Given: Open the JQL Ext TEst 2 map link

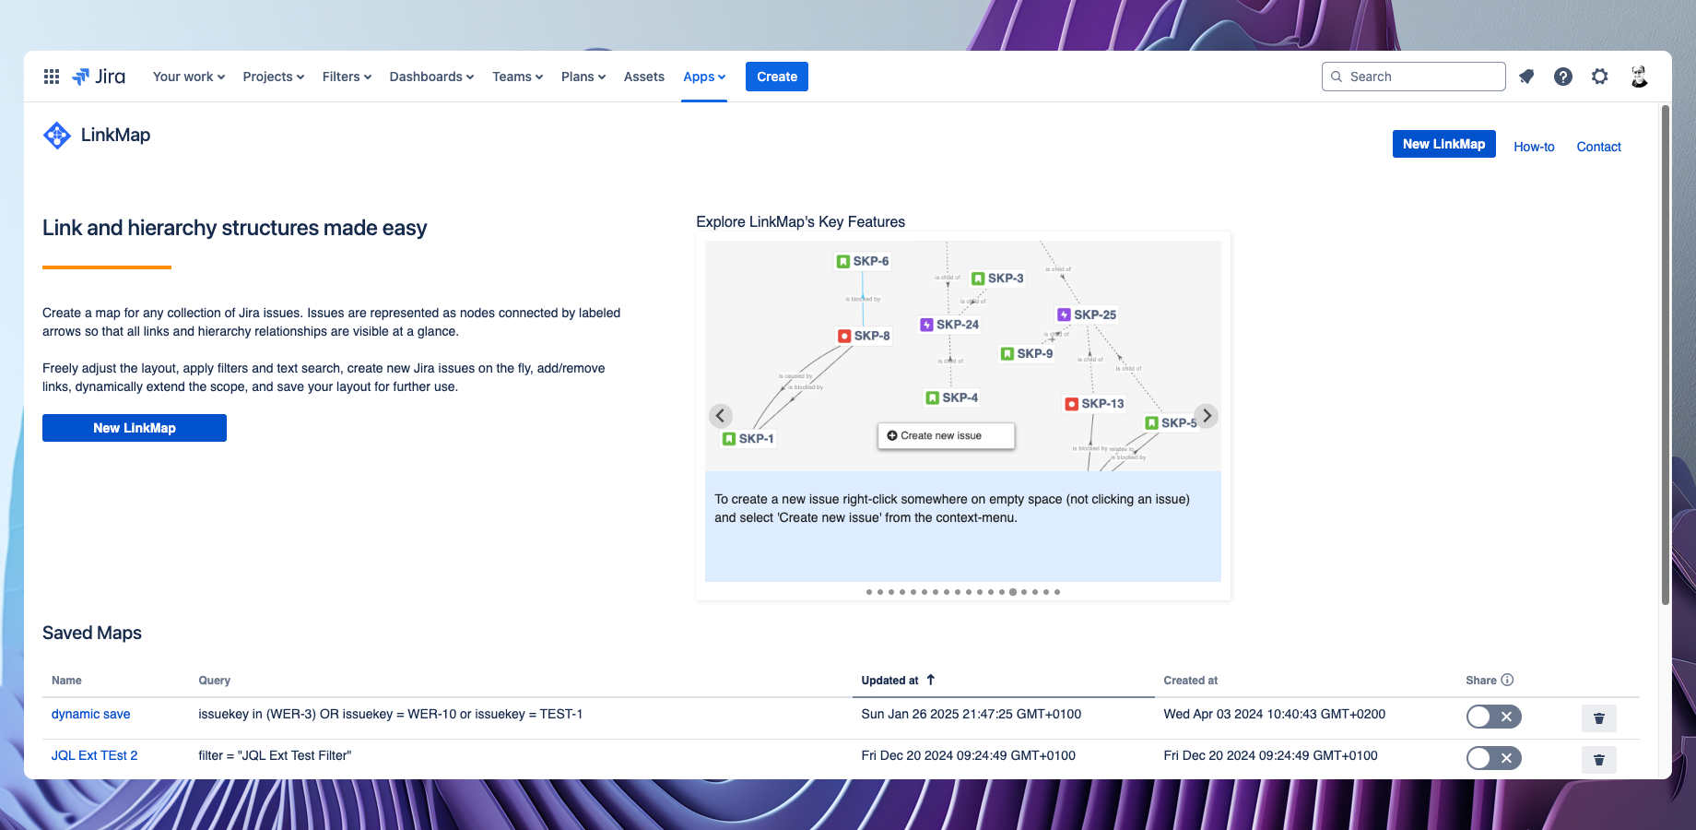Looking at the screenshot, I should point(95,755).
